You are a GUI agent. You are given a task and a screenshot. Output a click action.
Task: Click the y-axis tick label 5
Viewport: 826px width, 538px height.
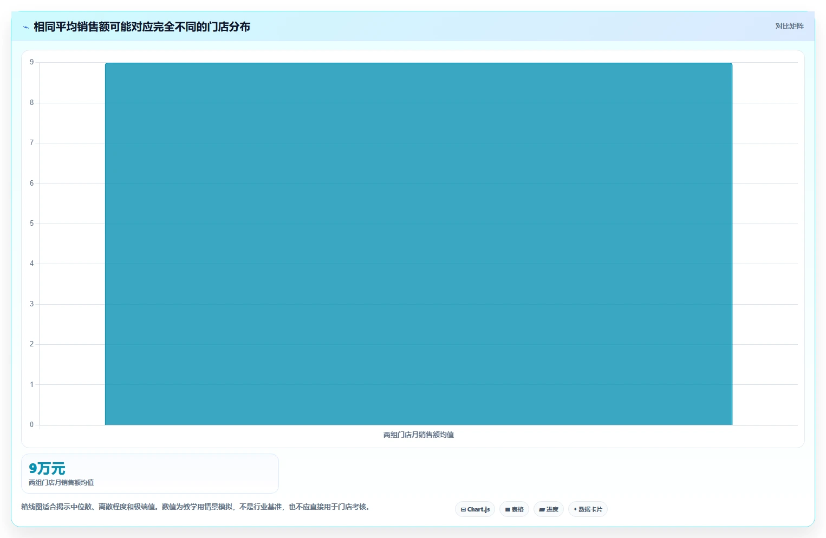tap(31, 224)
